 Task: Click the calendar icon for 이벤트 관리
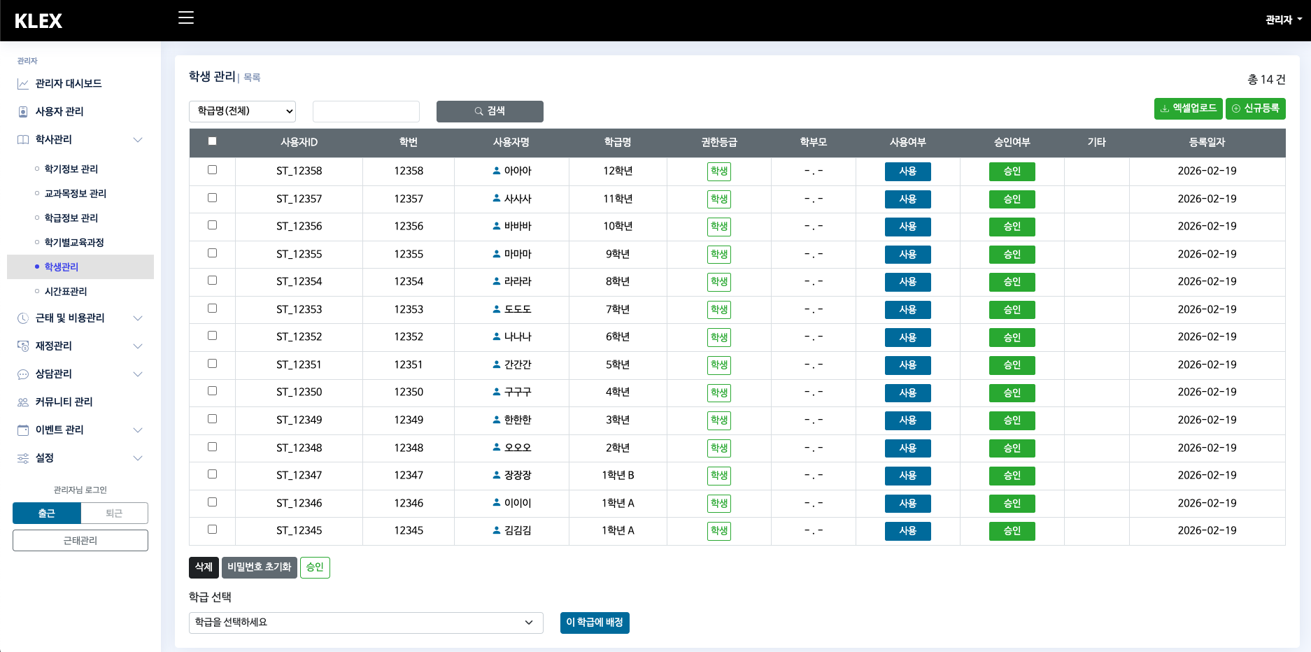pyautogui.click(x=23, y=430)
